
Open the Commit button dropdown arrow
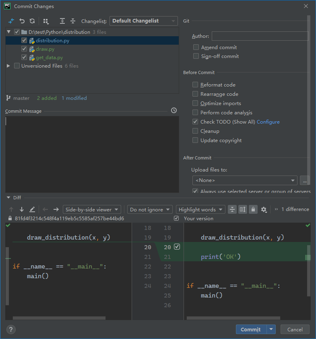[271, 329]
